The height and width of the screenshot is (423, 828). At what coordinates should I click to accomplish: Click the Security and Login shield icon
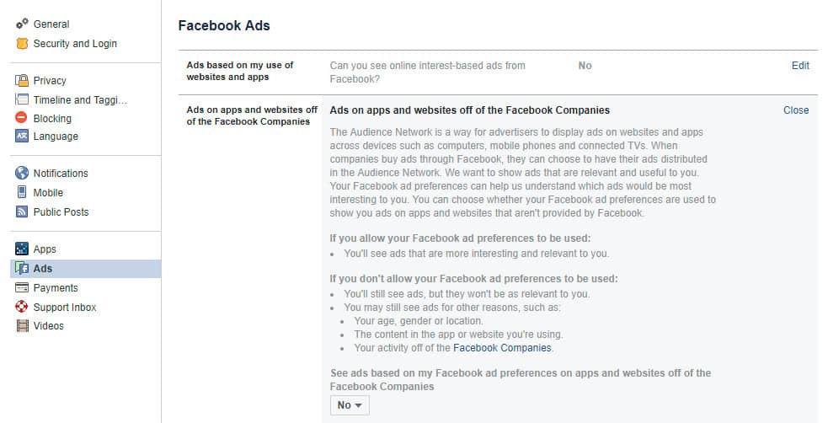pyautogui.click(x=22, y=44)
